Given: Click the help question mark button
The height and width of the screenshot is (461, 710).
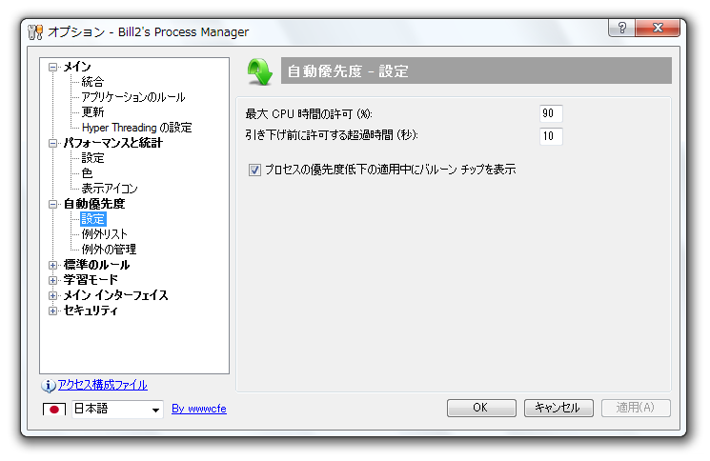Looking at the screenshot, I should [621, 28].
